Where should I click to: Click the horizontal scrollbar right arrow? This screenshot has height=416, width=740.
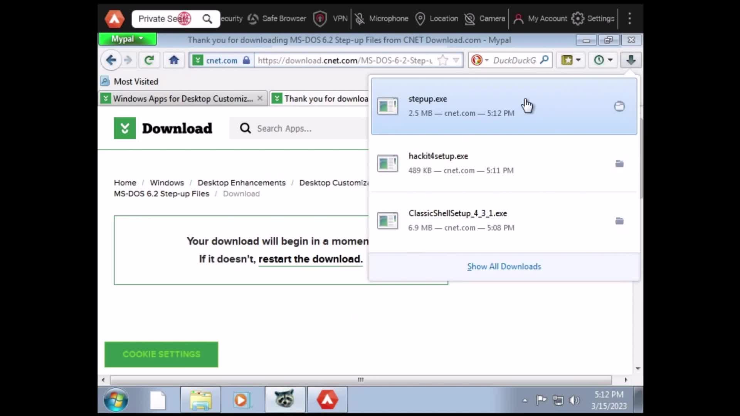(x=626, y=380)
